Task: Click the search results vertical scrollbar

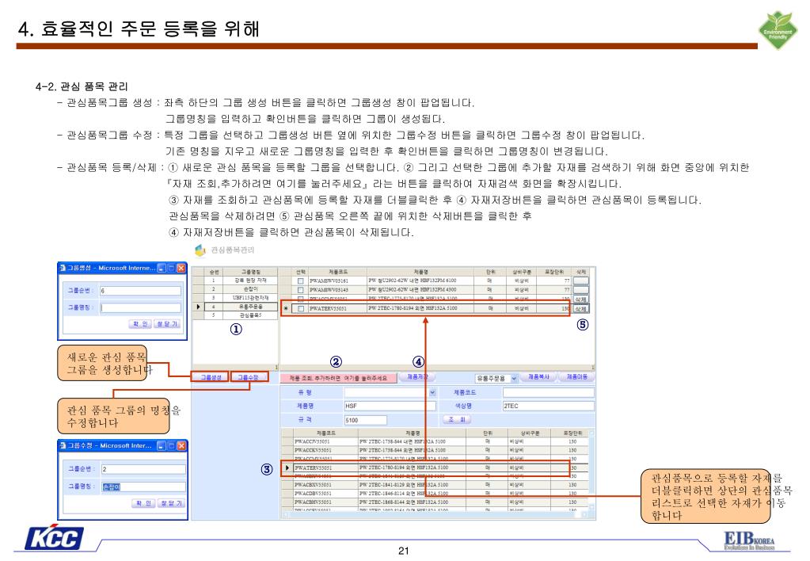Action: 591,471
